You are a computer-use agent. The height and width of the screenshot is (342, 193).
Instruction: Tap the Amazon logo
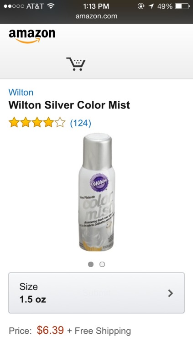pyautogui.click(x=32, y=36)
